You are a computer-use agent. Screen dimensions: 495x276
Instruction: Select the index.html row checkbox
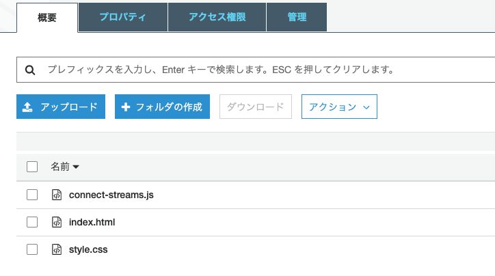[32, 222]
